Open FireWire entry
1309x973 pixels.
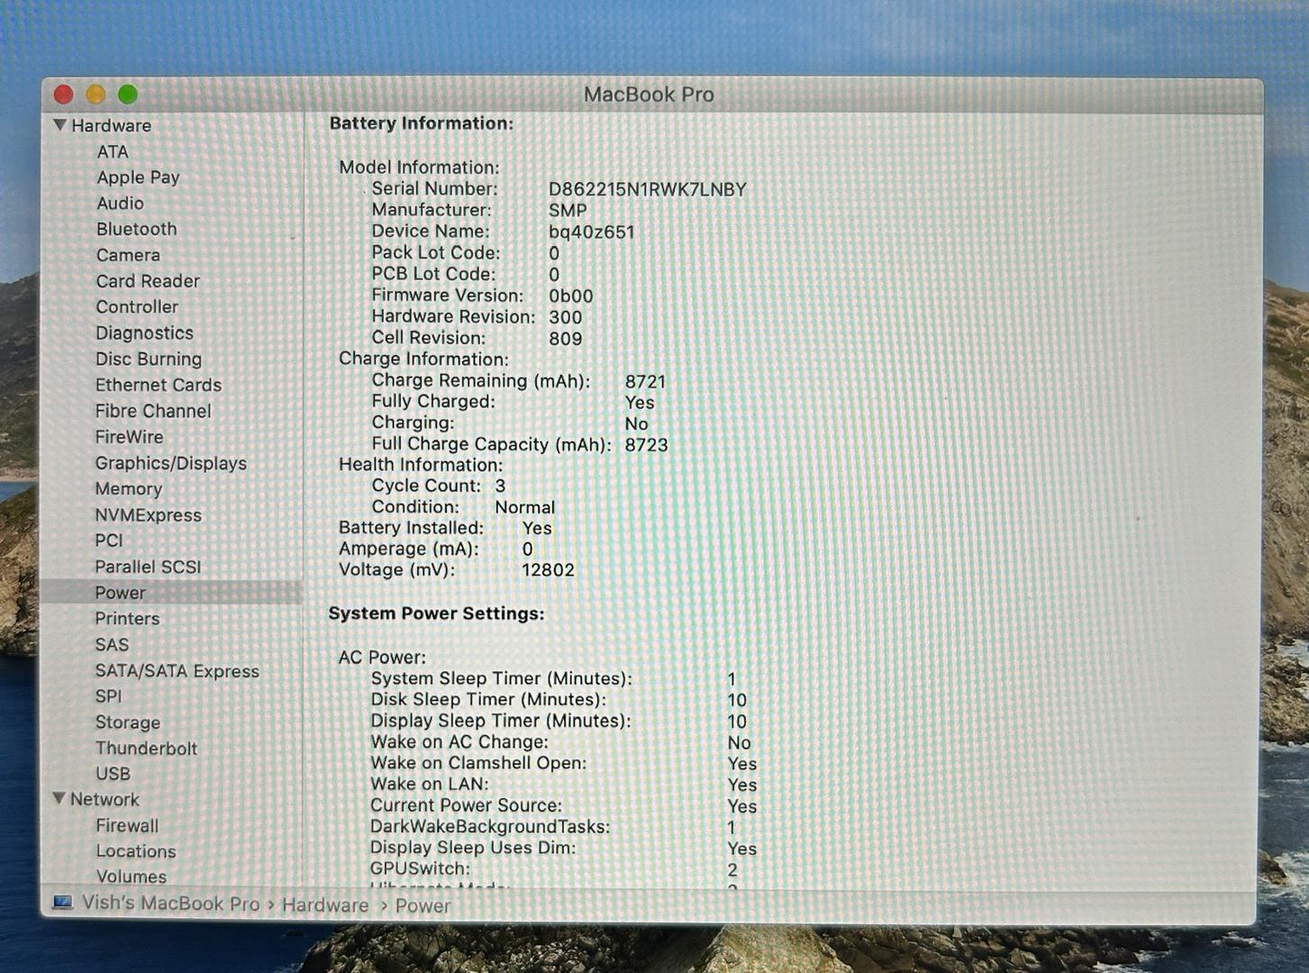tap(130, 437)
